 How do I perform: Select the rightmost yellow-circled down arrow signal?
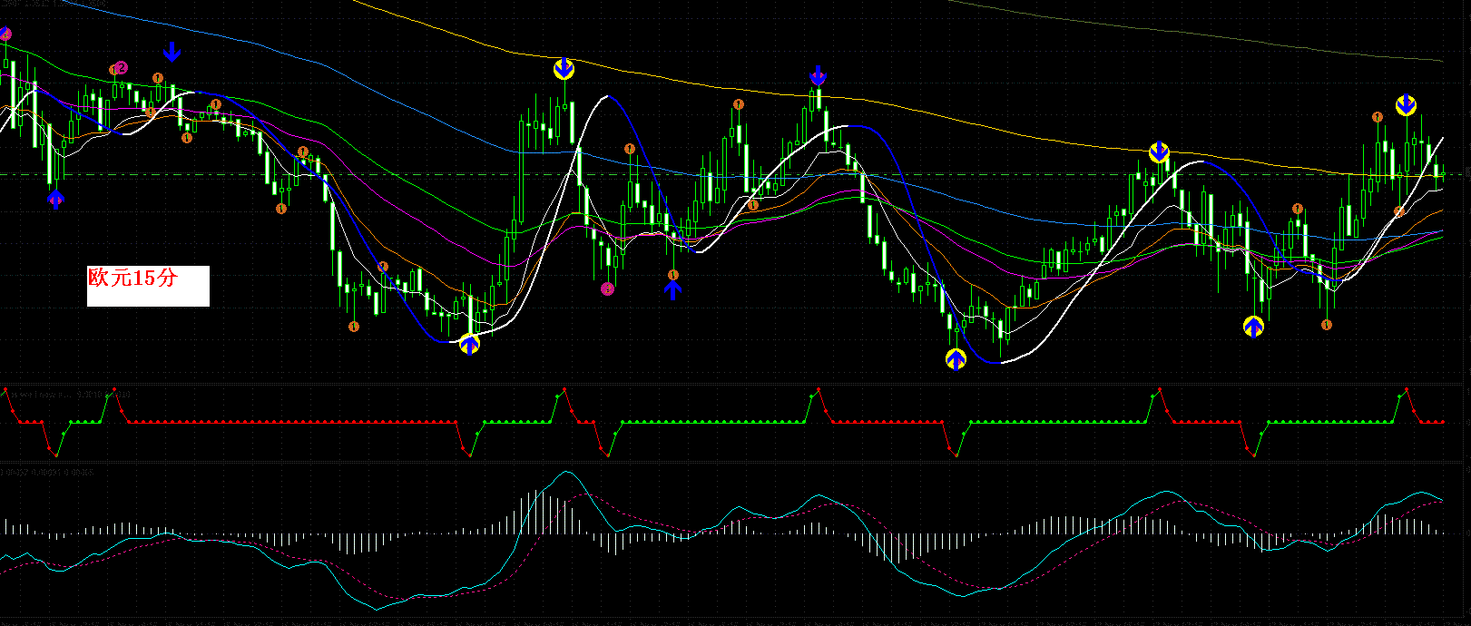(1406, 105)
